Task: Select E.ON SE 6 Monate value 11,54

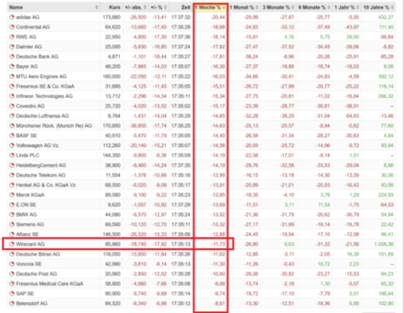Action: pyautogui.click(x=324, y=205)
